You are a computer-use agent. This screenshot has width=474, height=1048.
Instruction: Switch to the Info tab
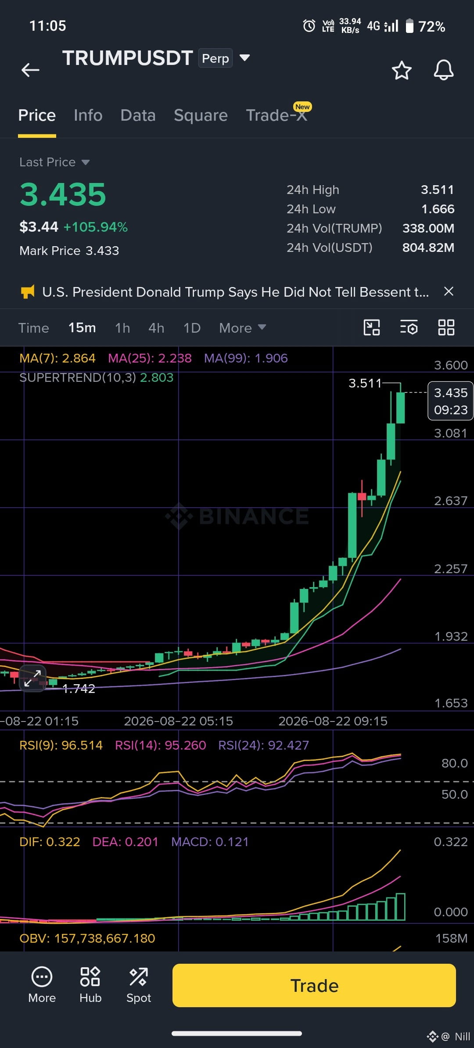tap(88, 115)
